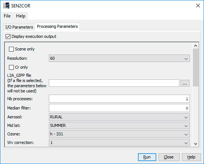The image size is (204, 164).
Task: Click the scrollbar up arrow
Action: [195, 46]
